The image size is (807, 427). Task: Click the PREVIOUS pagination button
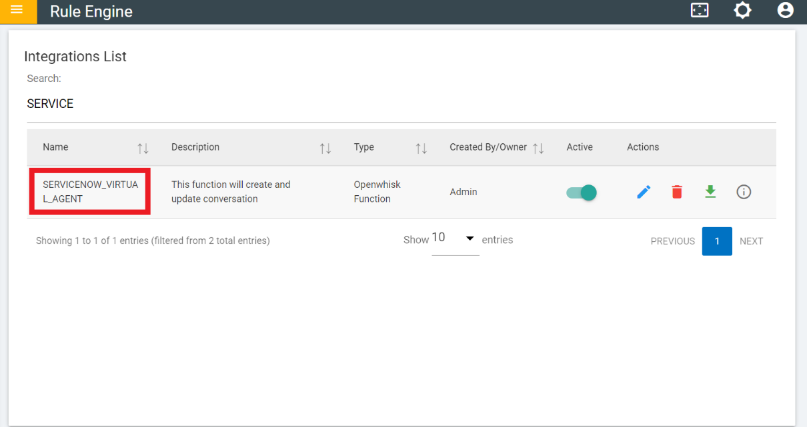pyautogui.click(x=672, y=241)
